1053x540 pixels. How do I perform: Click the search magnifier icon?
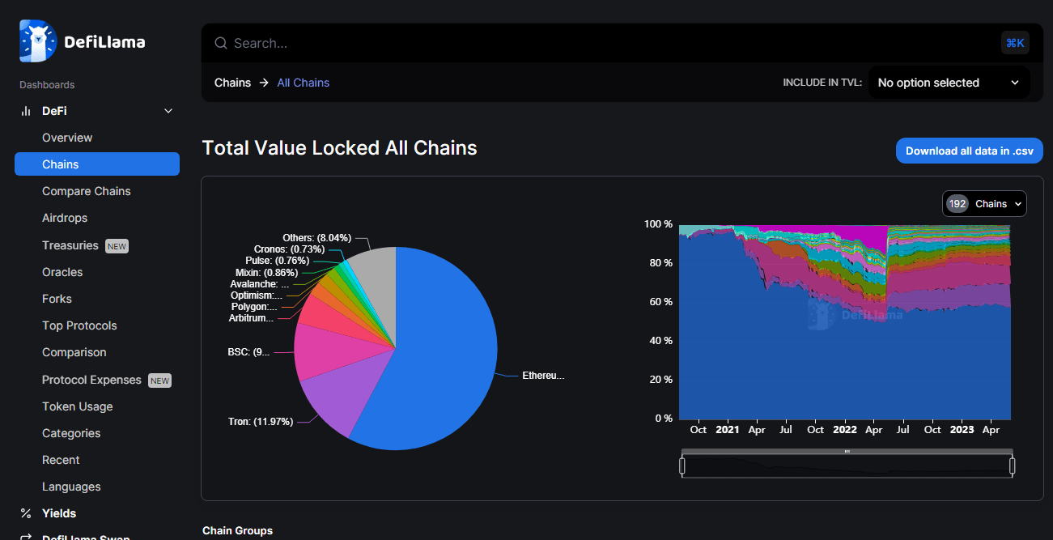click(220, 43)
